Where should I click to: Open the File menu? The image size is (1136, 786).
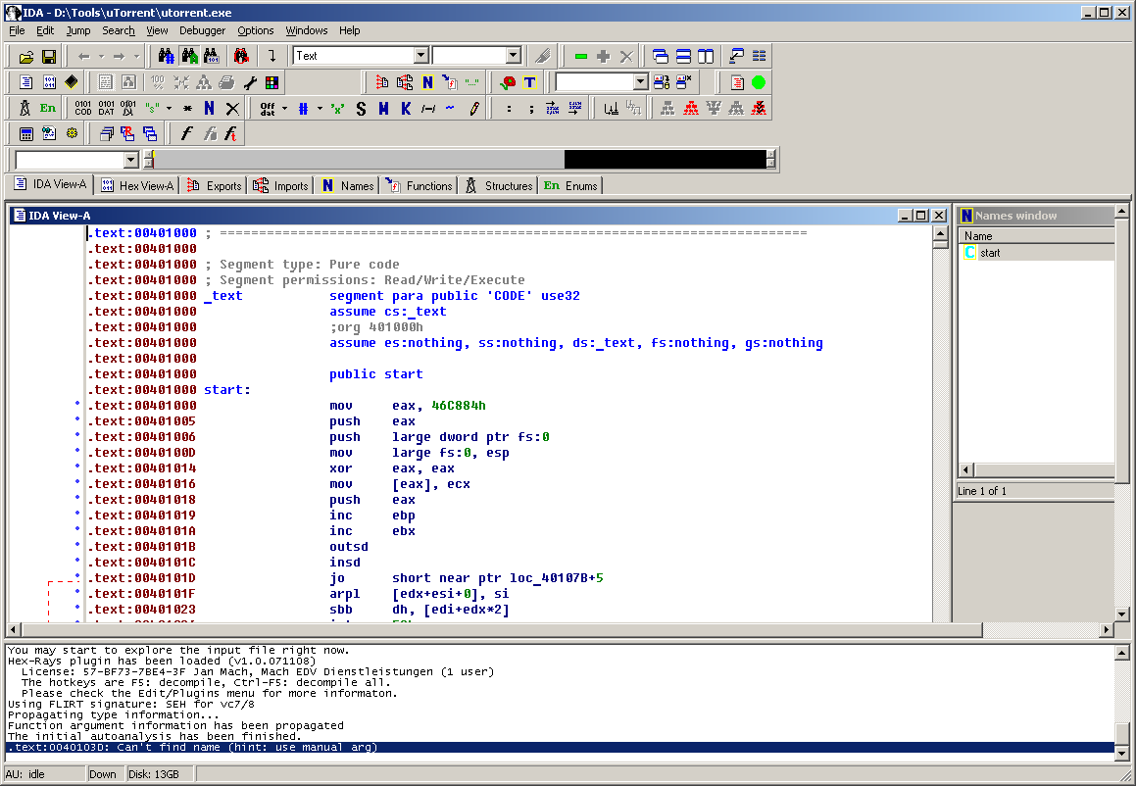17,30
